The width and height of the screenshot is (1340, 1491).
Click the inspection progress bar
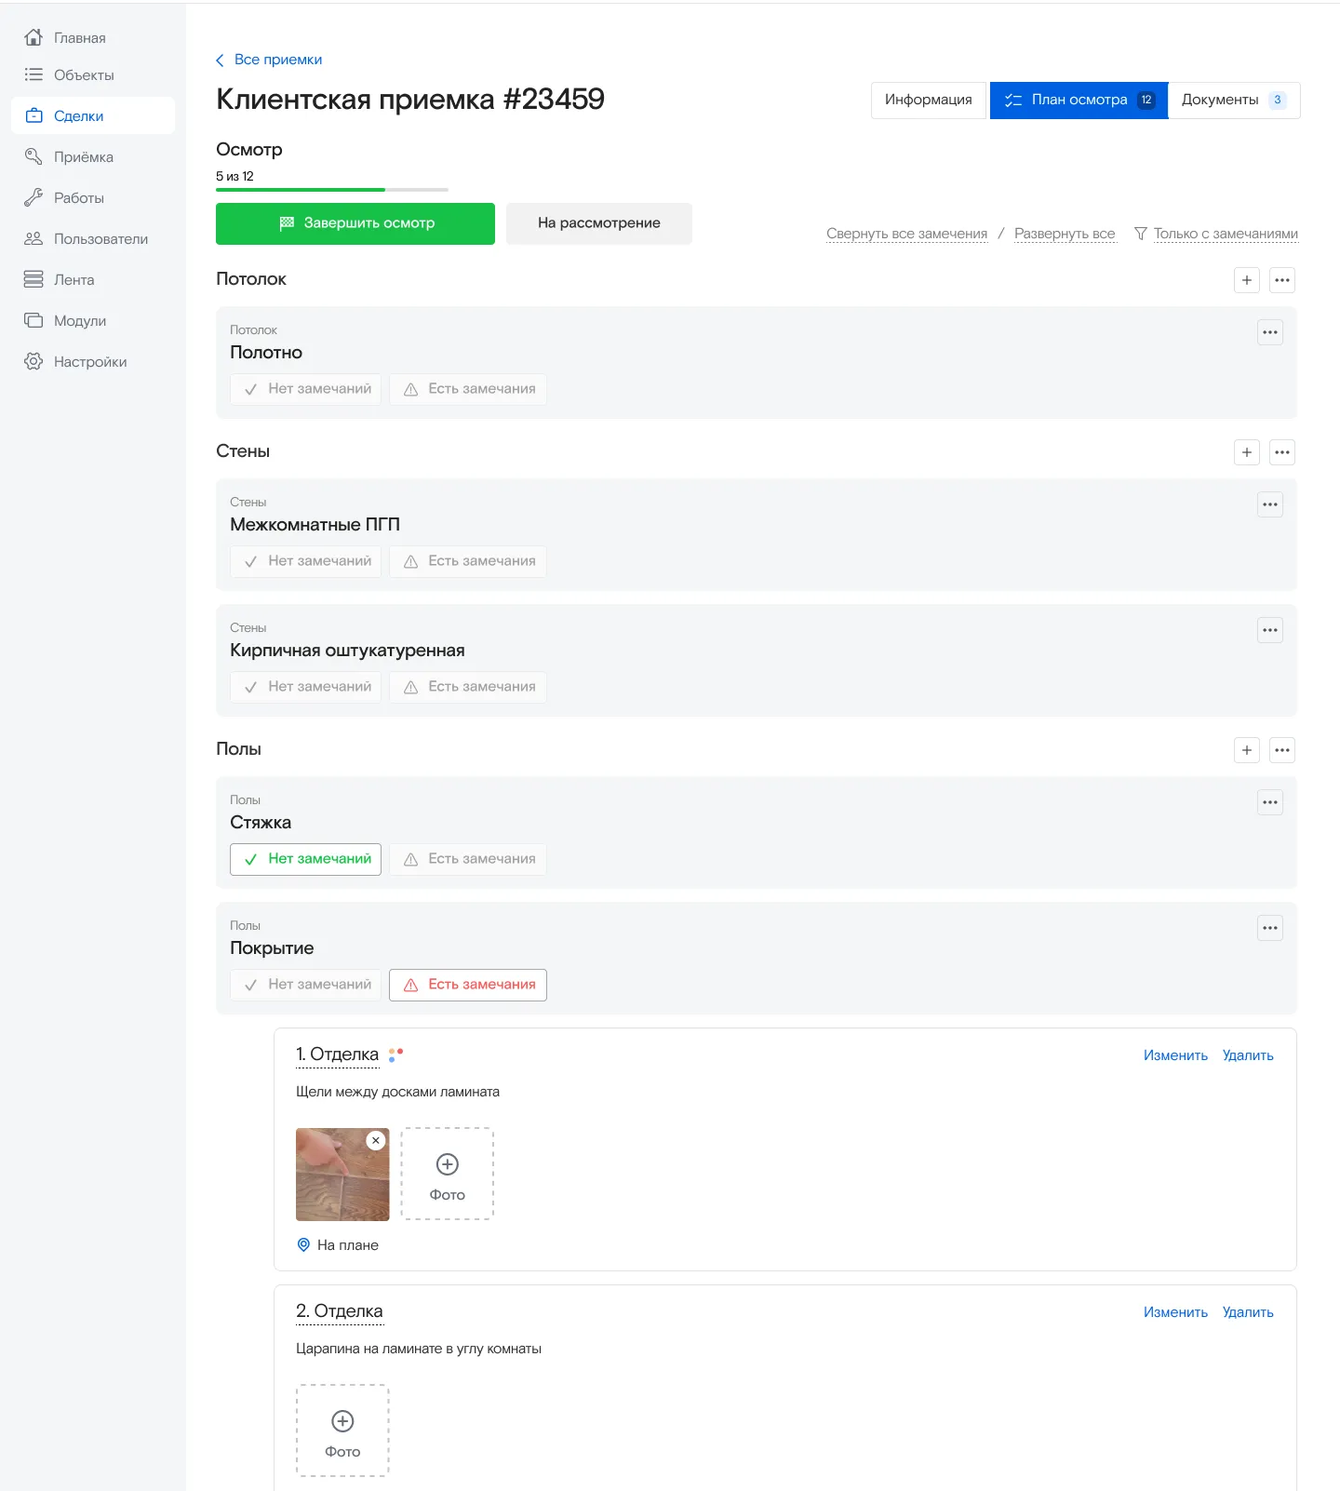(x=331, y=190)
